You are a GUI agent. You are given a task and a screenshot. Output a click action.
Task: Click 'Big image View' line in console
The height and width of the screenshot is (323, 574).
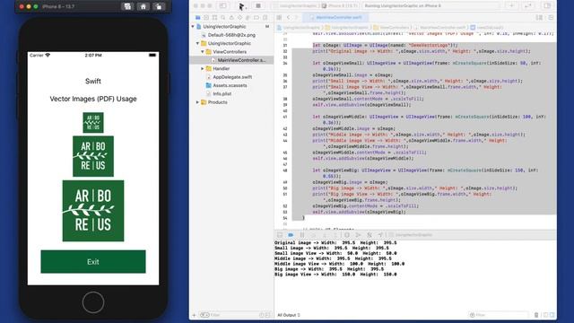[335, 275]
